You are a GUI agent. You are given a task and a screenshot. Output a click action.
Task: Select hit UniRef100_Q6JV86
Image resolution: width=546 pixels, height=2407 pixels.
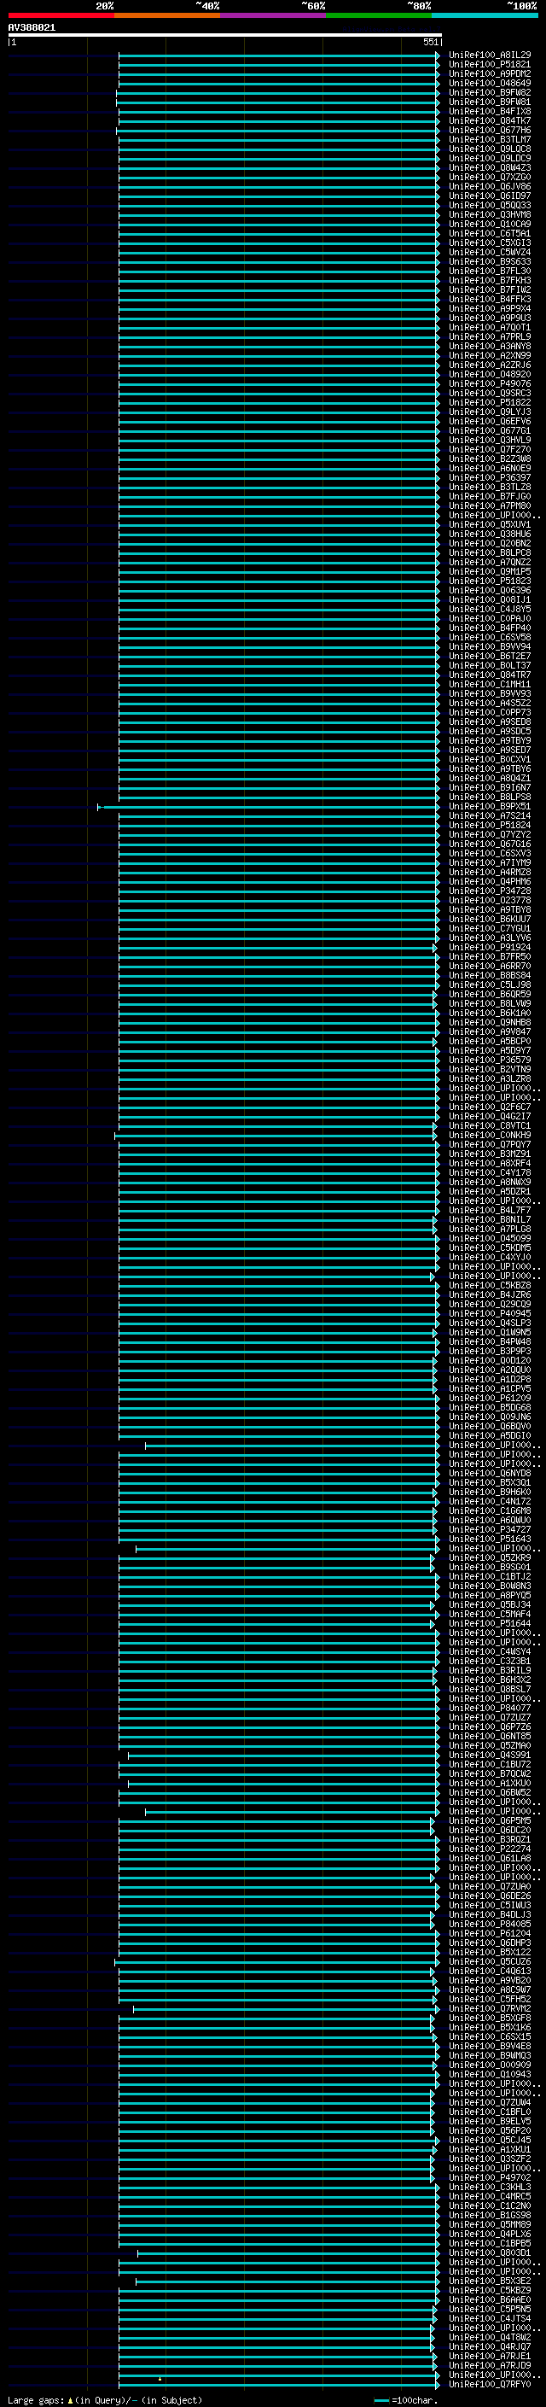[x=489, y=187]
